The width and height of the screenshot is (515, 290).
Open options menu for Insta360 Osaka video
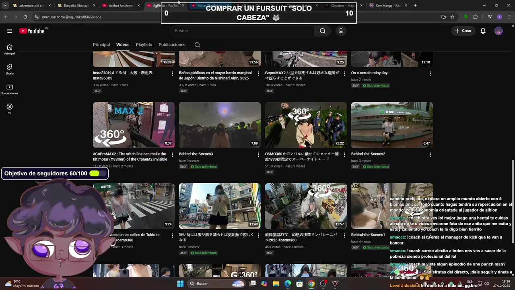172,74
